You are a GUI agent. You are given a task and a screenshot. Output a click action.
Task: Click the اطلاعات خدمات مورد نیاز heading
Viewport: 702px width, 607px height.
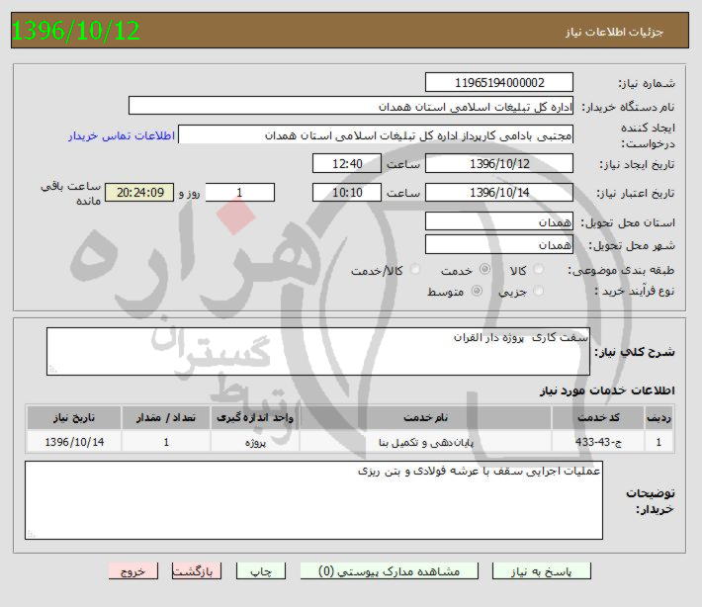(607, 390)
